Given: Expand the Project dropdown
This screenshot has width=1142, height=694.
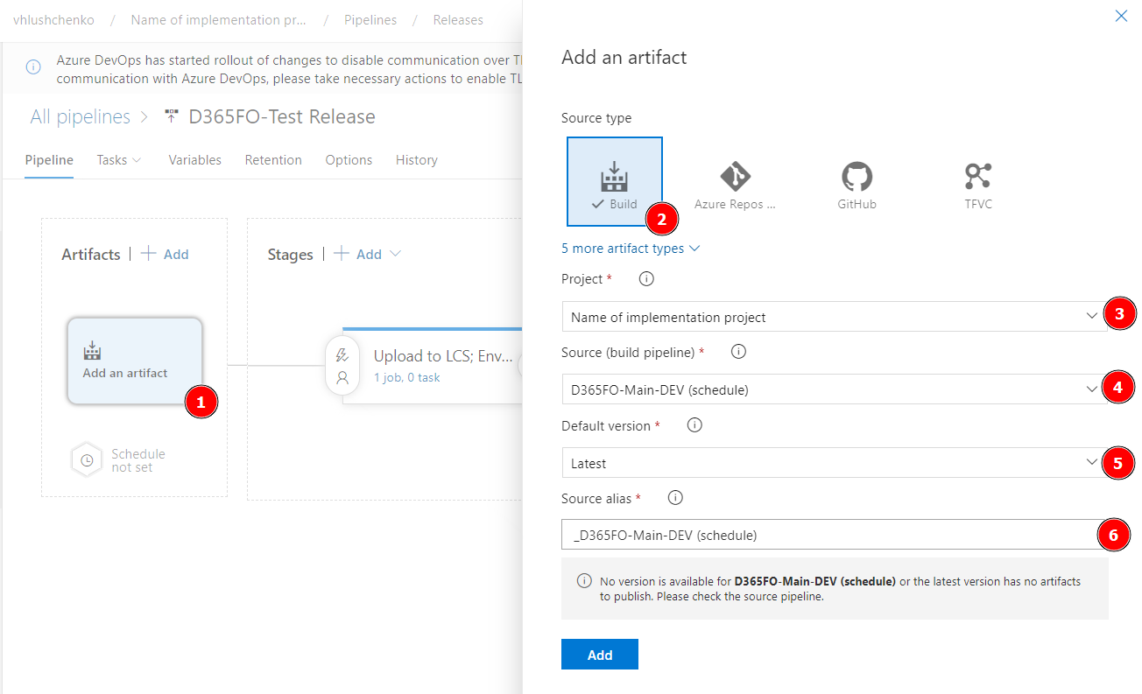Looking at the screenshot, I should click(x=834, y=317).
